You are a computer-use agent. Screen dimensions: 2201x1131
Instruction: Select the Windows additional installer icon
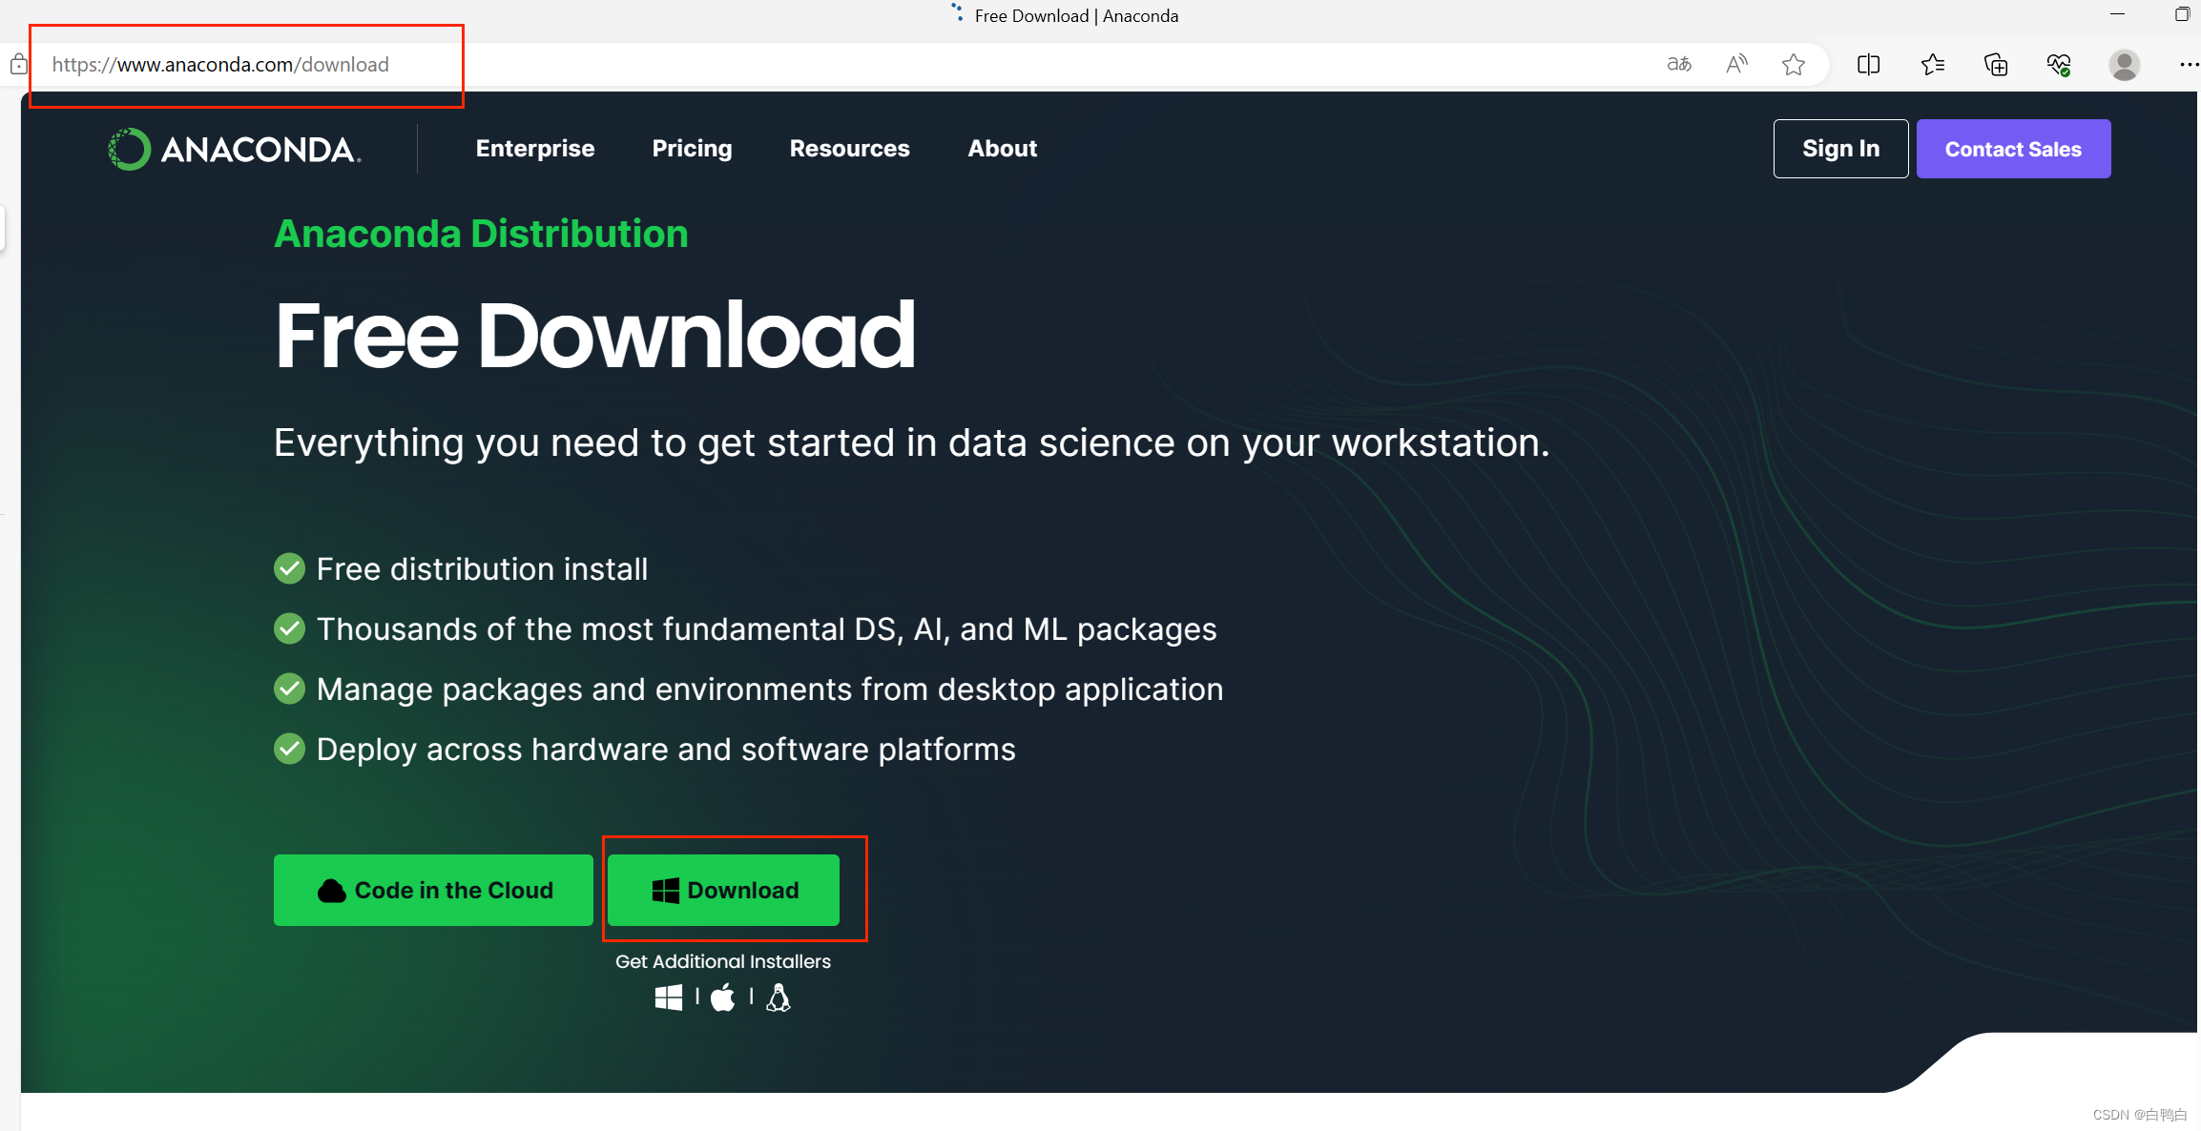669,997
